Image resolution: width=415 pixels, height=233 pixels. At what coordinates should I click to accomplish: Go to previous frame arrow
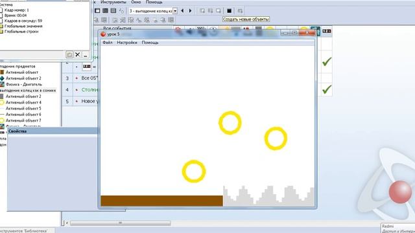coord(182,11)
